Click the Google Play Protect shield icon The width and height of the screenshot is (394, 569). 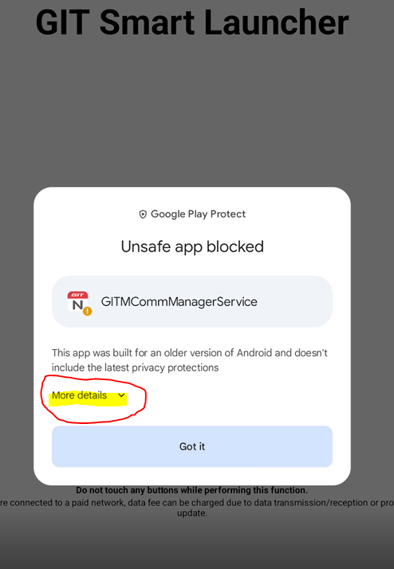tap(143, 214)
